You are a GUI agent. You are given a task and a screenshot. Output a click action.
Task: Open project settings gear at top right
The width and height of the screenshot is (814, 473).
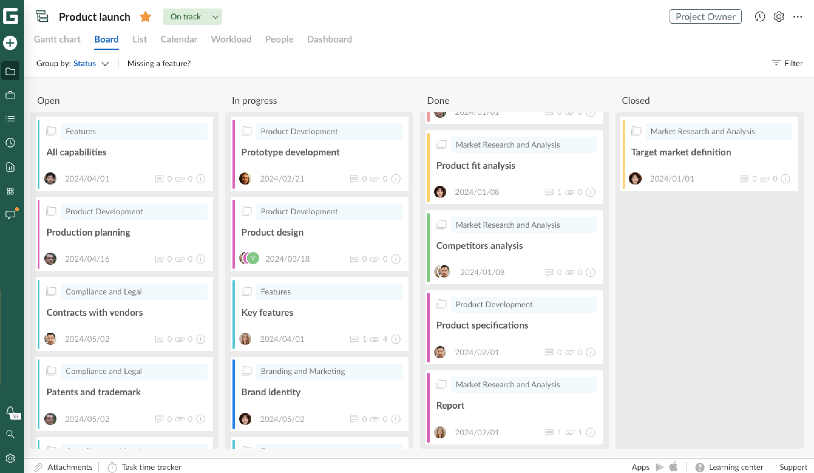(x=778, y=16)
